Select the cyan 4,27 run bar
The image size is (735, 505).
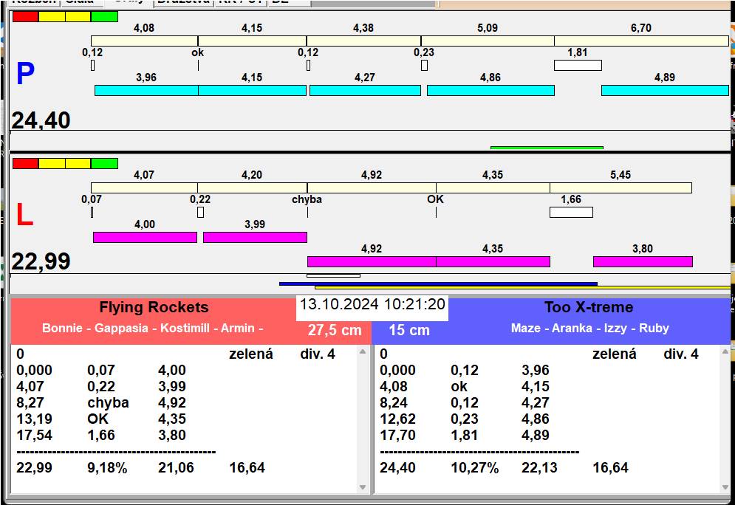[365, 90]
